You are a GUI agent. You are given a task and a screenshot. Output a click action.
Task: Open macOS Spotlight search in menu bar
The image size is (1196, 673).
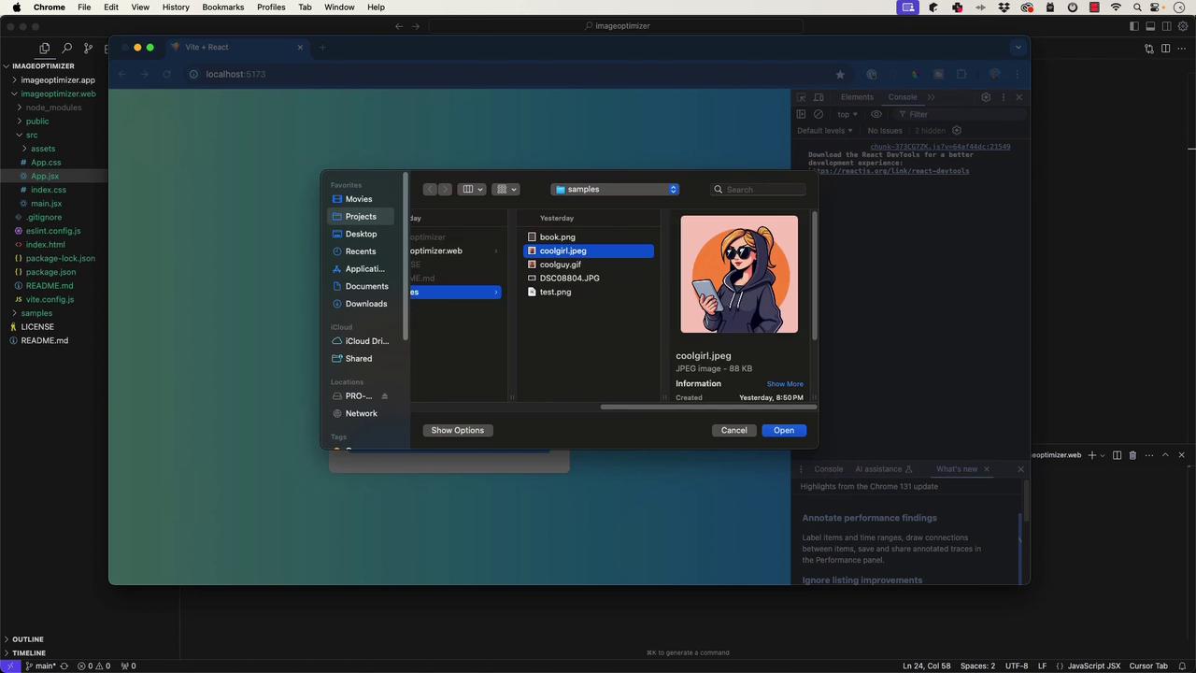pos(1138,7)
